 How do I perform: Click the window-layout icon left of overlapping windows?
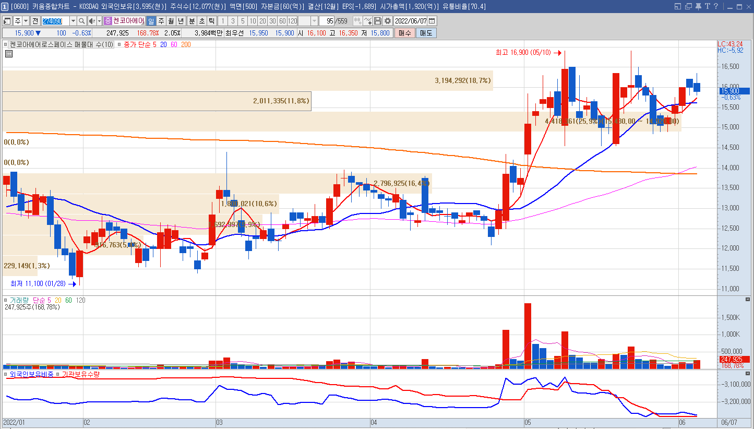click(678, 6)
